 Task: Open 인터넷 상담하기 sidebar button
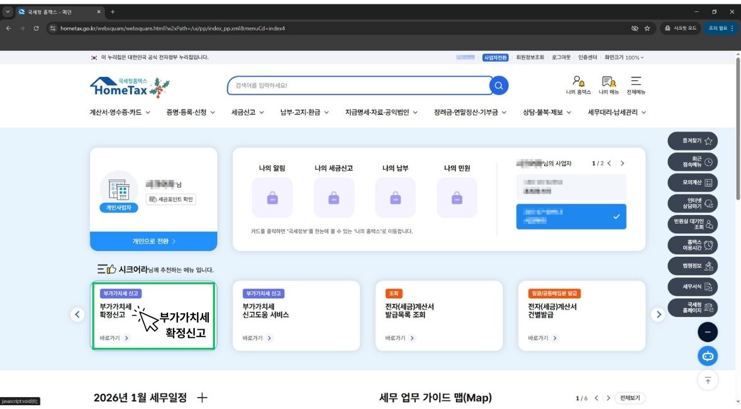[693, 203]
